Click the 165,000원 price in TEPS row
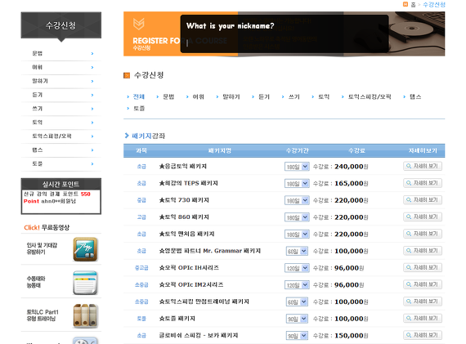 pos(352,184)
